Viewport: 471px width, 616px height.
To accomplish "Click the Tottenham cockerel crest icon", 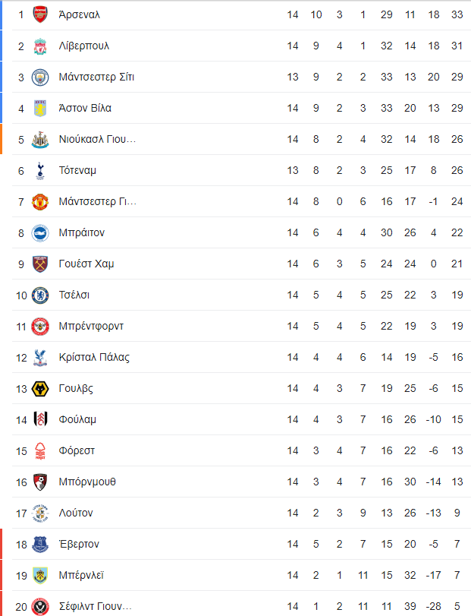I will click(40, 170).
